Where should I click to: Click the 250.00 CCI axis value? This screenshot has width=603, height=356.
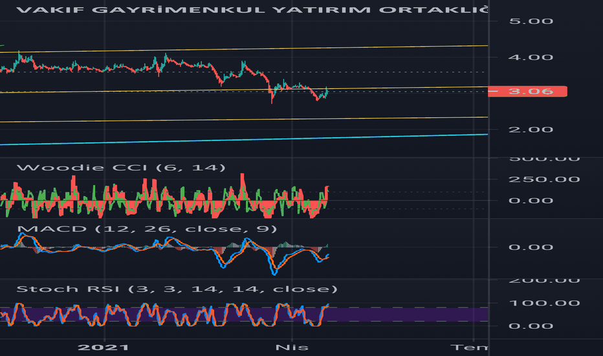[544, 179]
